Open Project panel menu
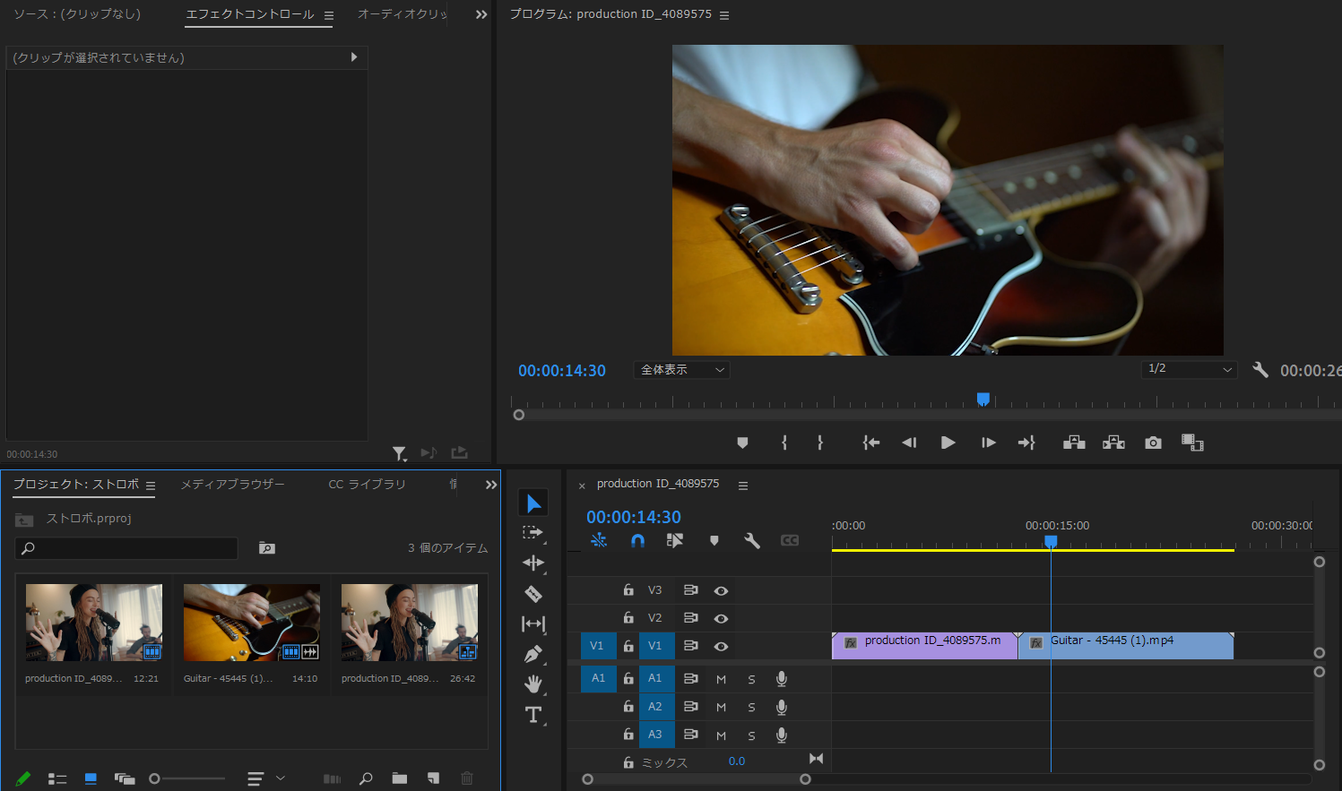The image size is (1342, 791). (x=151, y=486)
